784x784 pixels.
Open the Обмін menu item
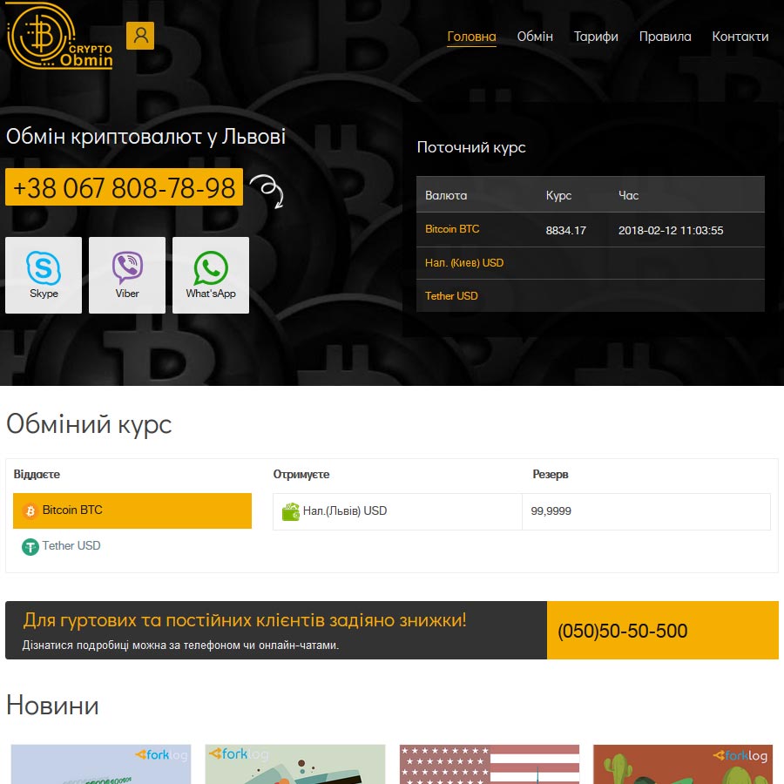click(x=535, y=37)
